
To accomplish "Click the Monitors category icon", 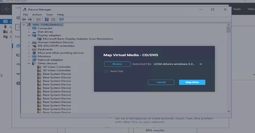I will click(34, 56).
